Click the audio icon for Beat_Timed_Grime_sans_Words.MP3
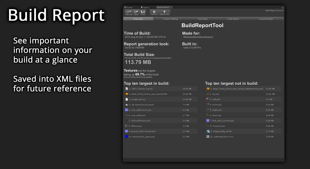This screenshot has width=310, height=169. pos(127,94)
